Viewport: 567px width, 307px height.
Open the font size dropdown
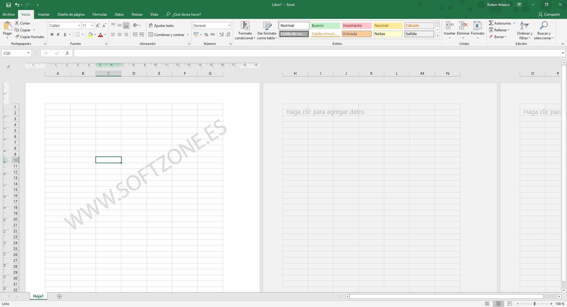click(92, 26)
